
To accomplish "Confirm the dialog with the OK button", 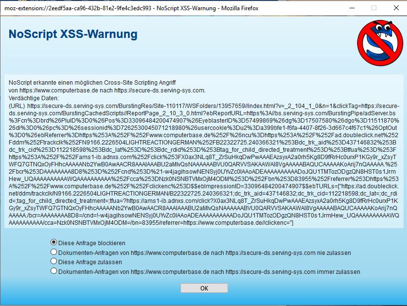I will 204,288.
